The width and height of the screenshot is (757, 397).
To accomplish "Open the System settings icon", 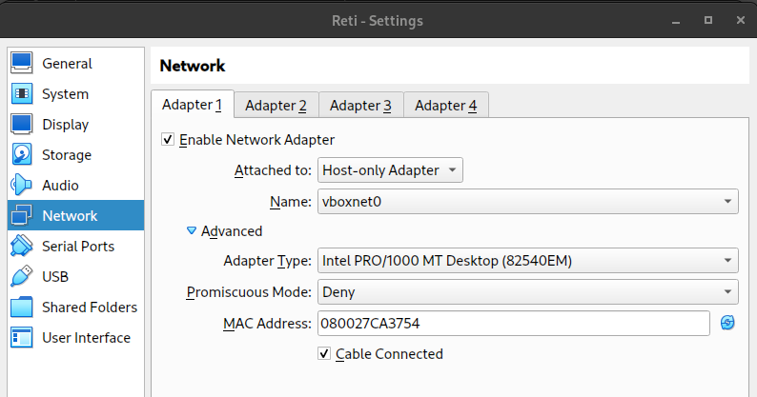I will pos(23,94).
